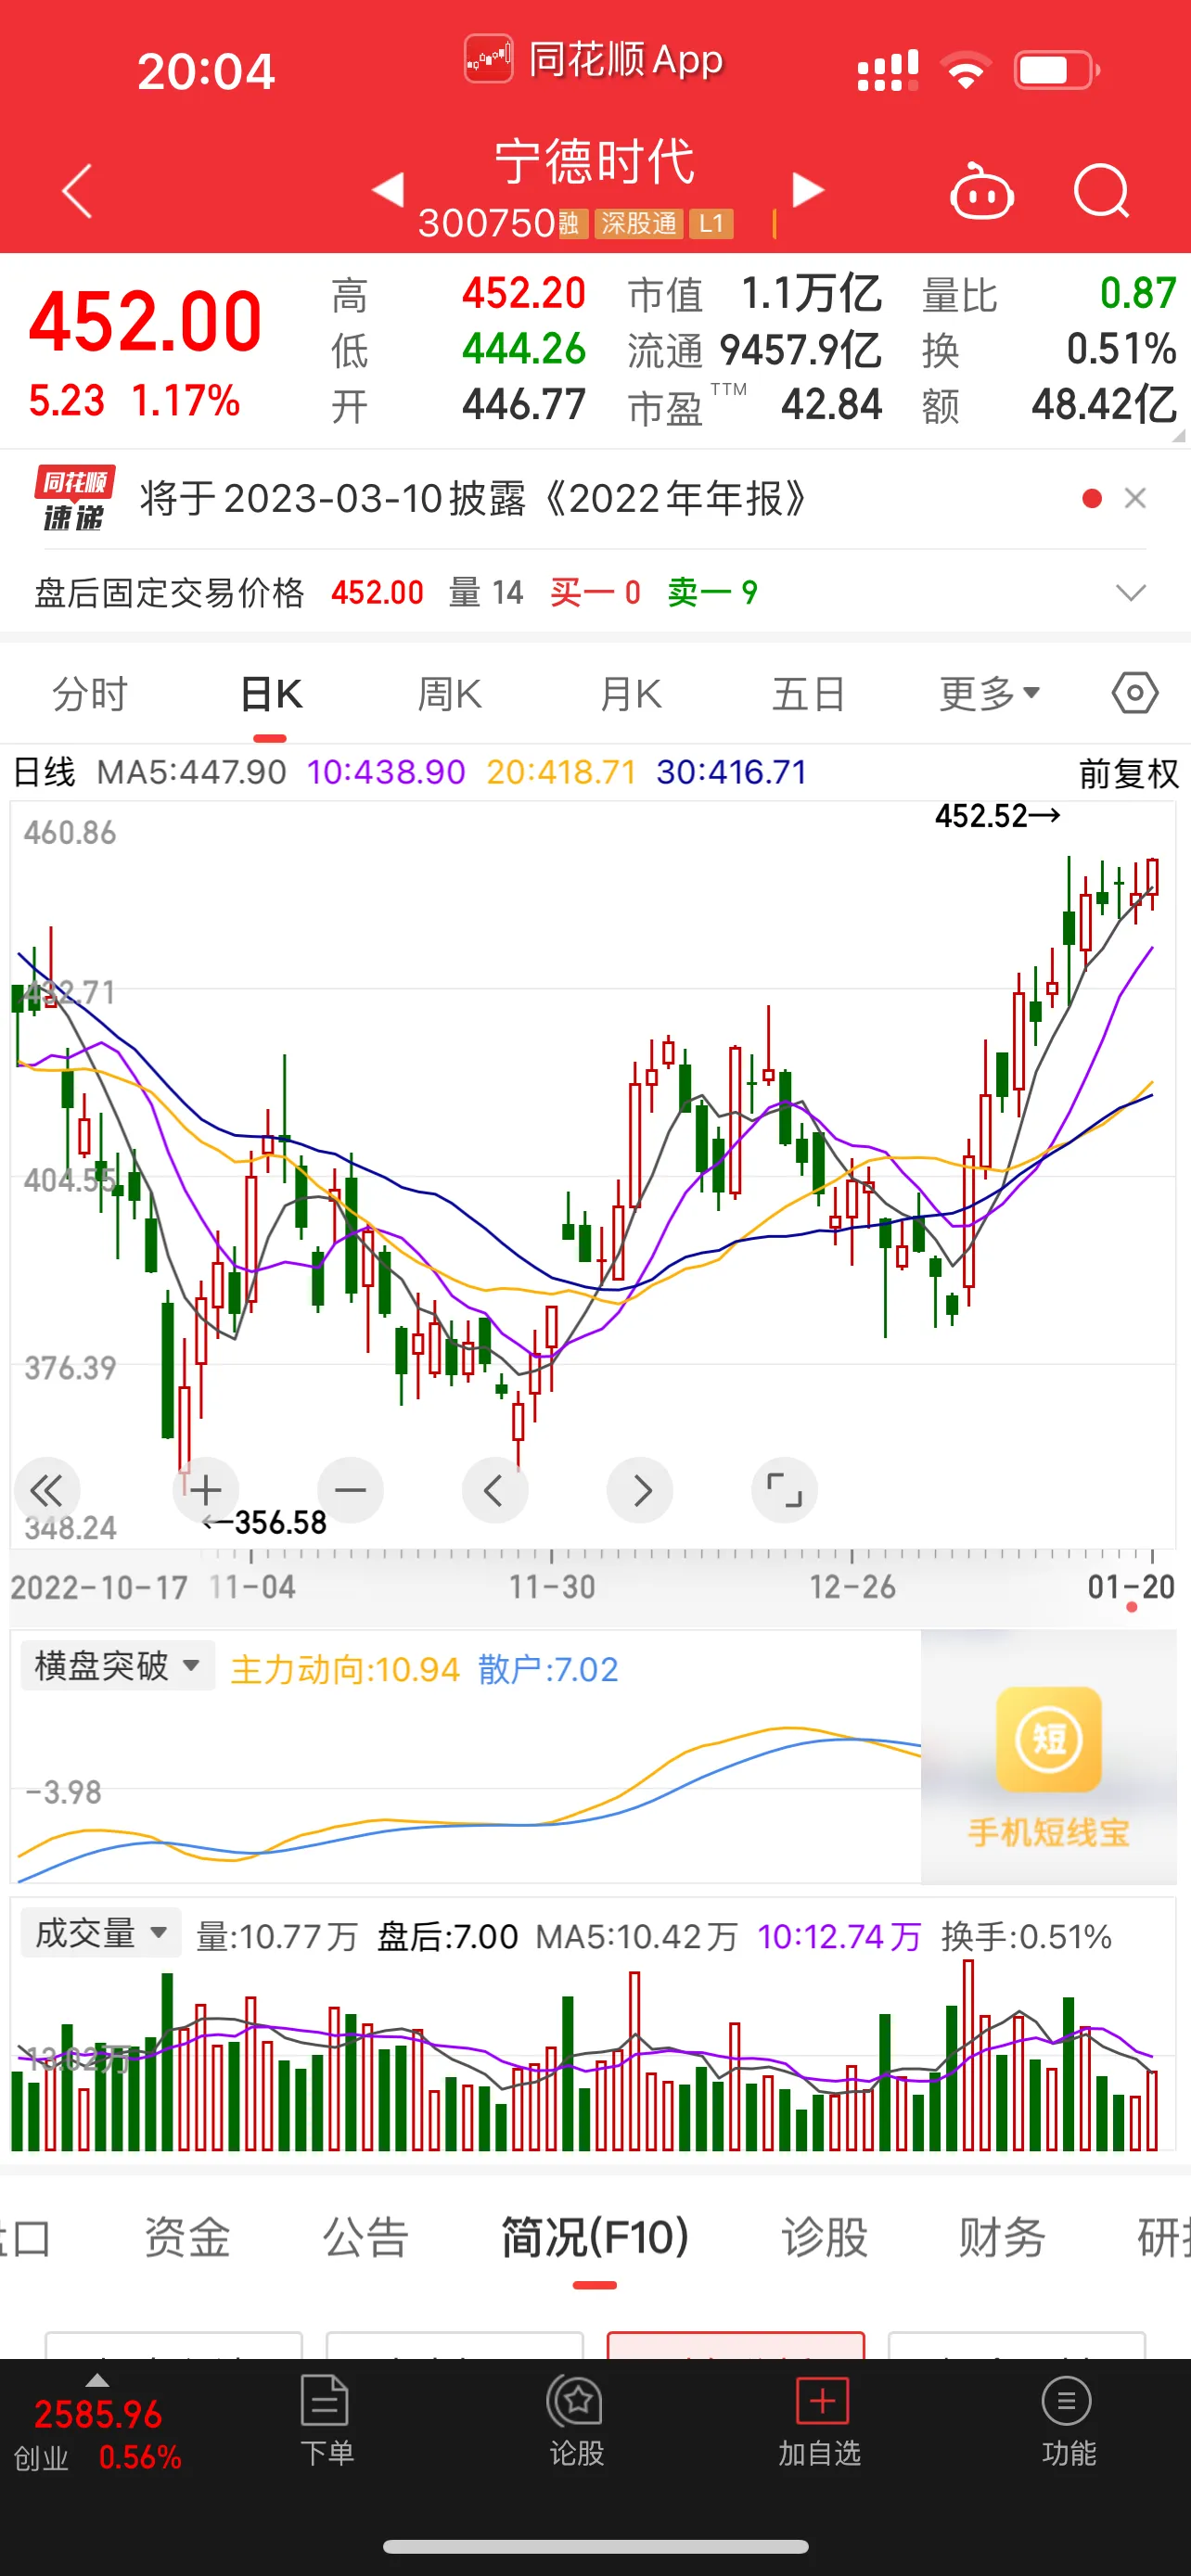Open the search magnifier icon

pyautogui.click(x=1100, y=190)
